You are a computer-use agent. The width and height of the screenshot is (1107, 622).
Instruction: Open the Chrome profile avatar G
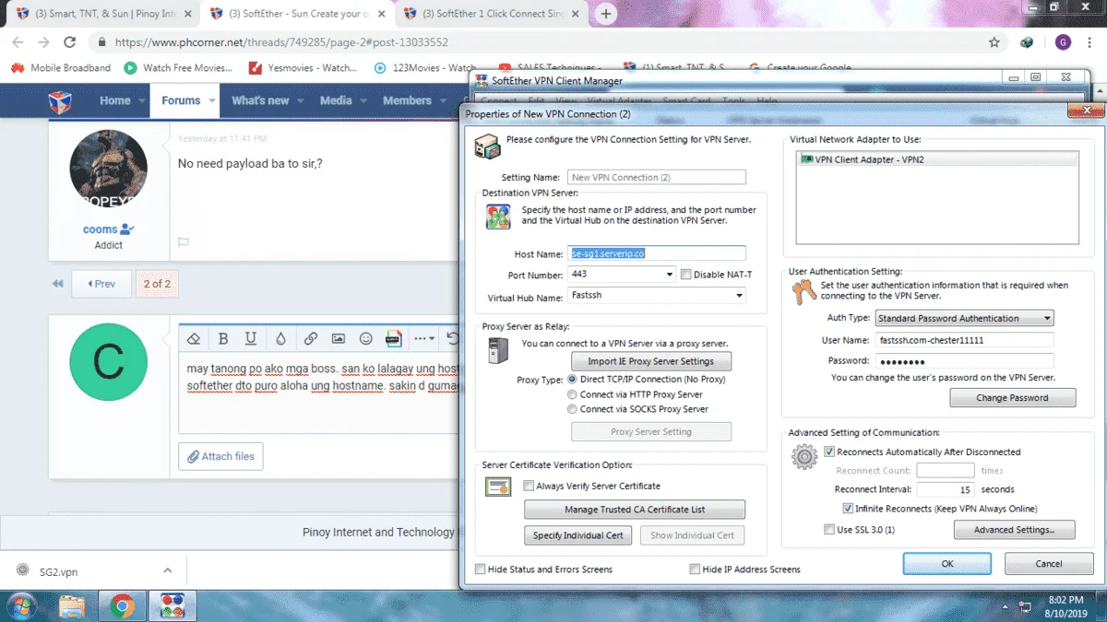pos(1063,42)
